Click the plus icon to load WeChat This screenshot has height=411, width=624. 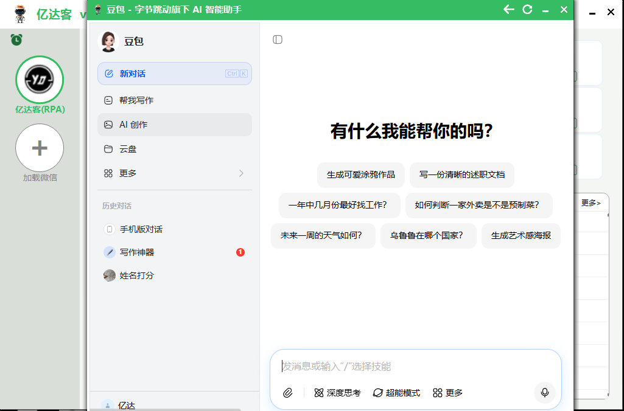[40, 148]
